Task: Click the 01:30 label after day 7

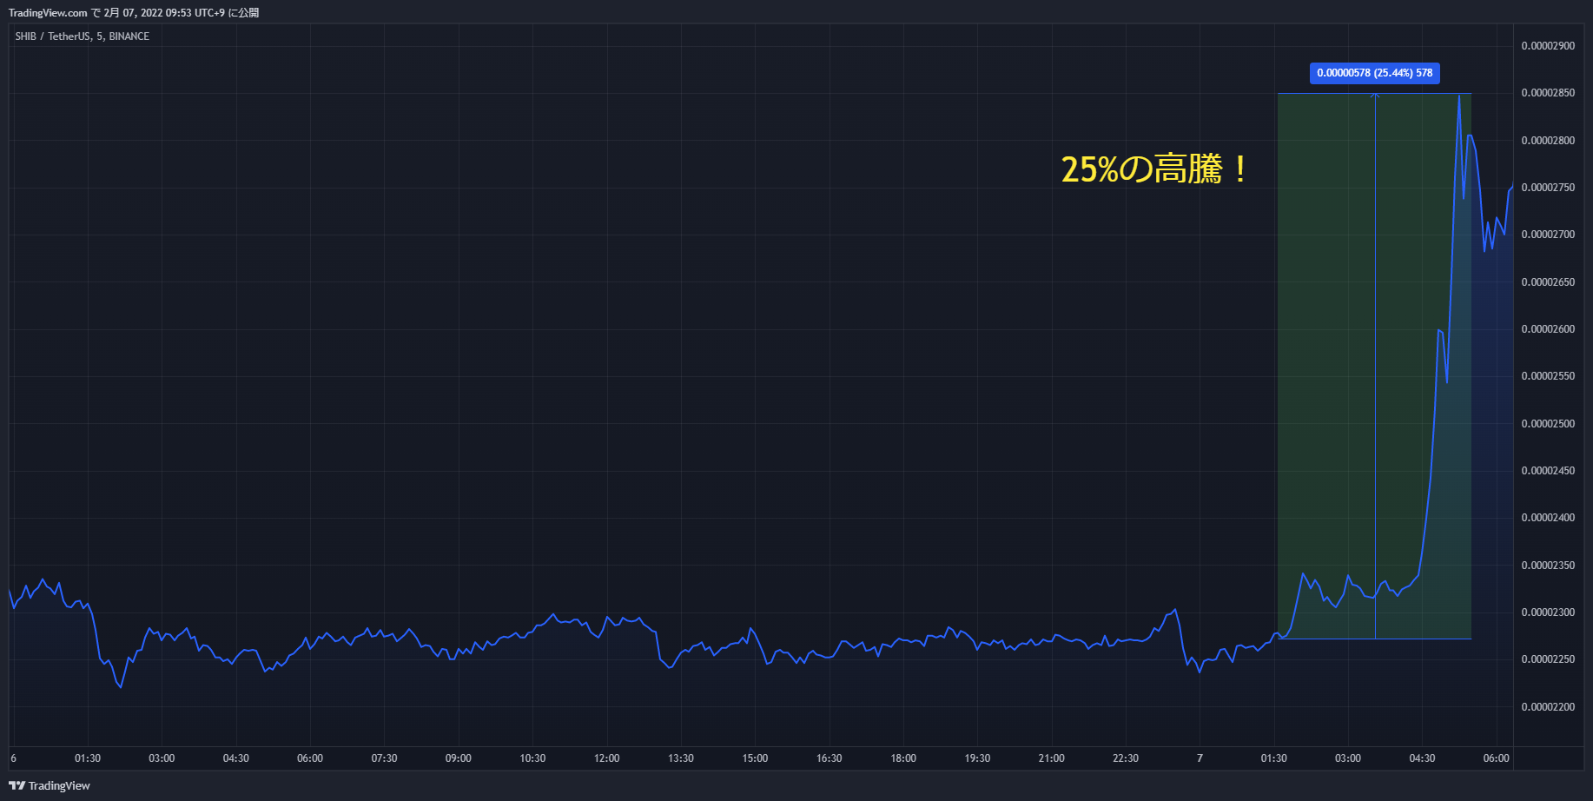Action: point(1274,758)
